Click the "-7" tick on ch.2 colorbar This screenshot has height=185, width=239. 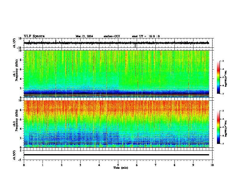pyautogui.click(x=223, y=144)
